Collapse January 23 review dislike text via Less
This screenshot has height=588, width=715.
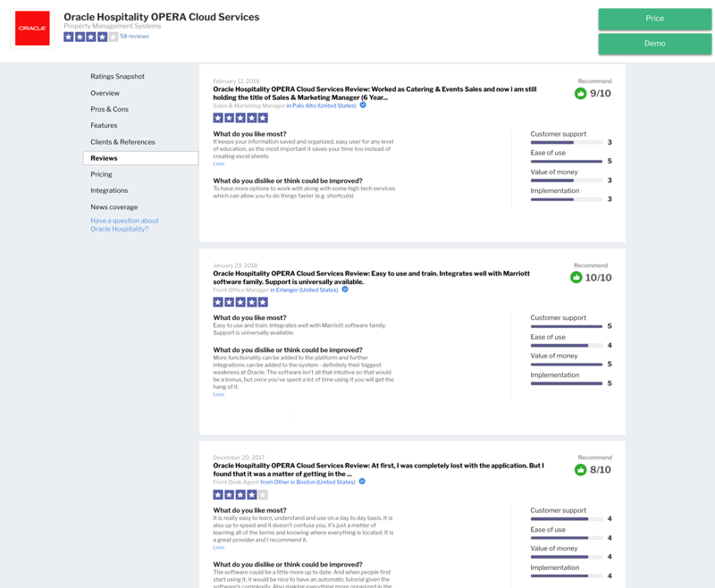coord(219,394)
